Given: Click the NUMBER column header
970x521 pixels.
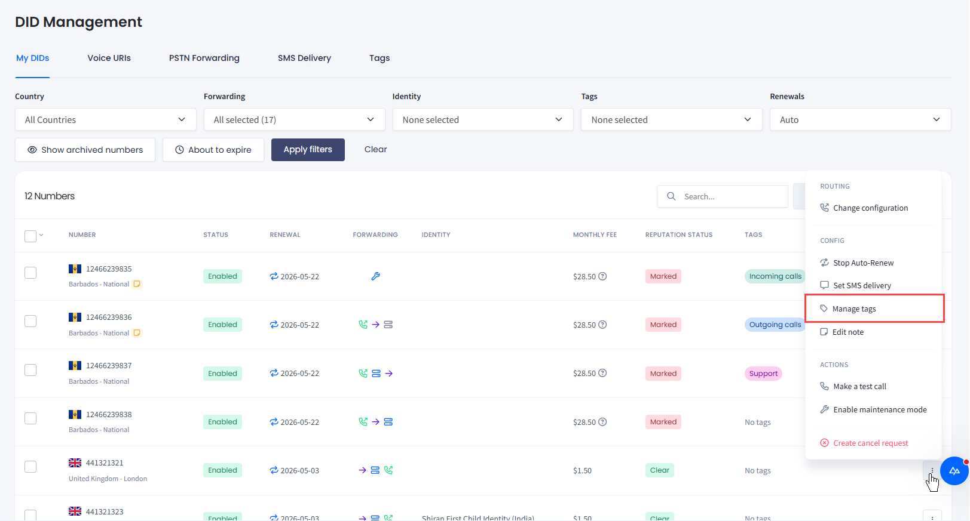Looking at the screenshot, I should point(82,235).
